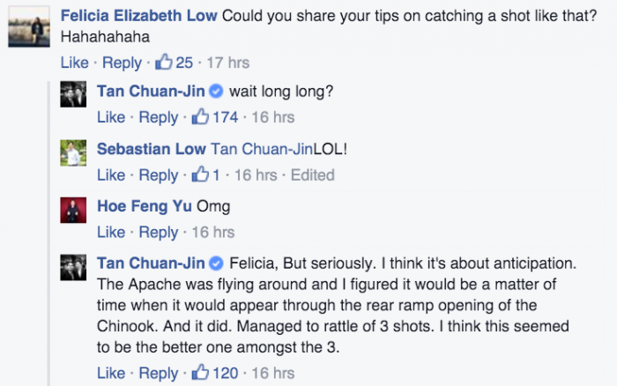Like Hoe Feng Yu's Omg comment

pyautogui.click(x=111, y=233)
